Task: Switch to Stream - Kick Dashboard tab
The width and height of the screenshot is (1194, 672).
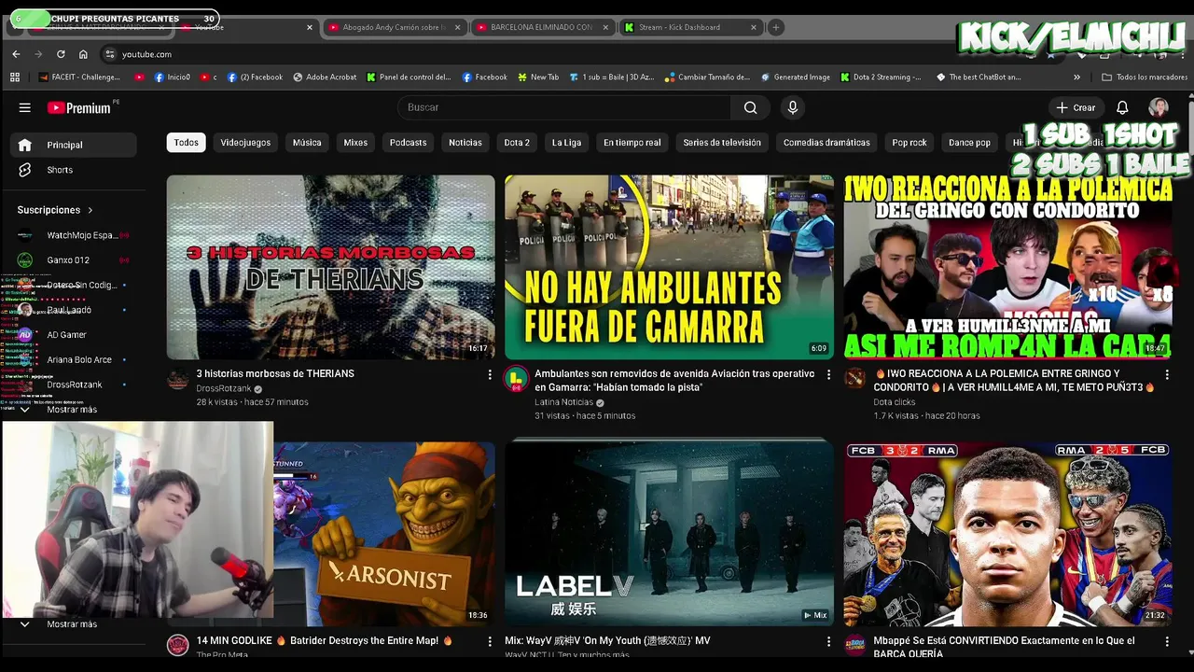Action: coord(691,27)
